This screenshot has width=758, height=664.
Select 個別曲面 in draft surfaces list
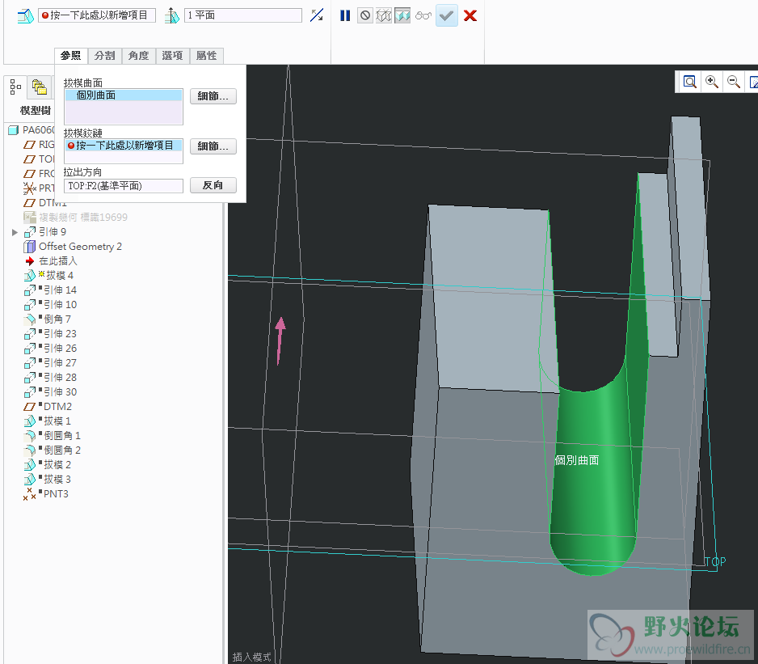[124, 95]
